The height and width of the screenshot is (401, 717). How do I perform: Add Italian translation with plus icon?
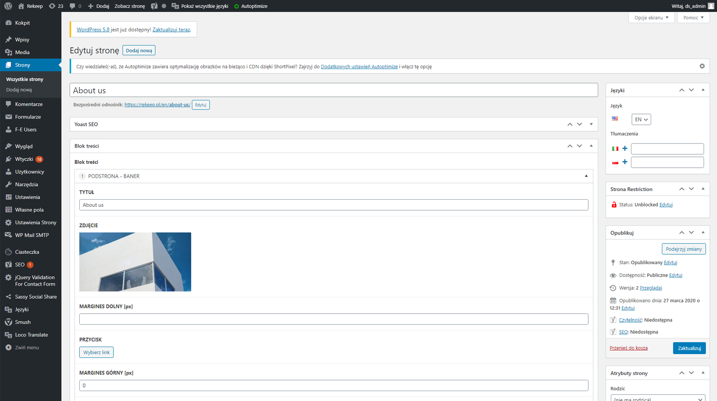[625, 148]
